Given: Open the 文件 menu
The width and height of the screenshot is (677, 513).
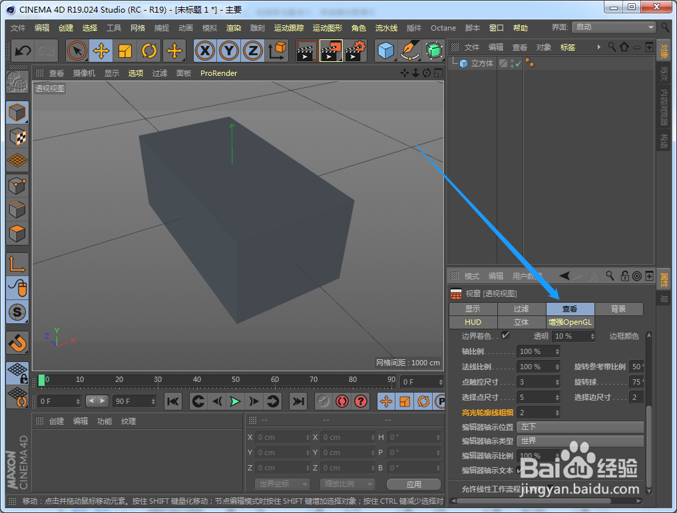Looking at the screenshot, I should pos(18,28).
